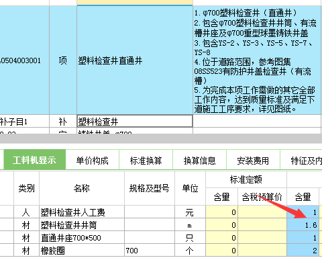The image size is (322, 260).
Task: Click the standard 含量 0 cell for 人工费
Action: (x=221, y=212)
